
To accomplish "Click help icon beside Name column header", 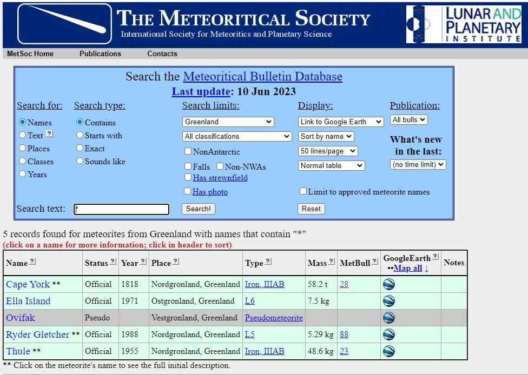I will (x=32, y=262).
